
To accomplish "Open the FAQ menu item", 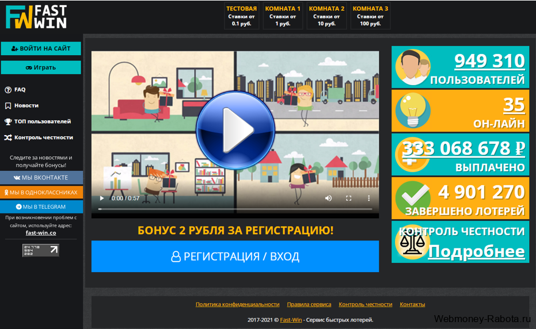I will point(20,90).
